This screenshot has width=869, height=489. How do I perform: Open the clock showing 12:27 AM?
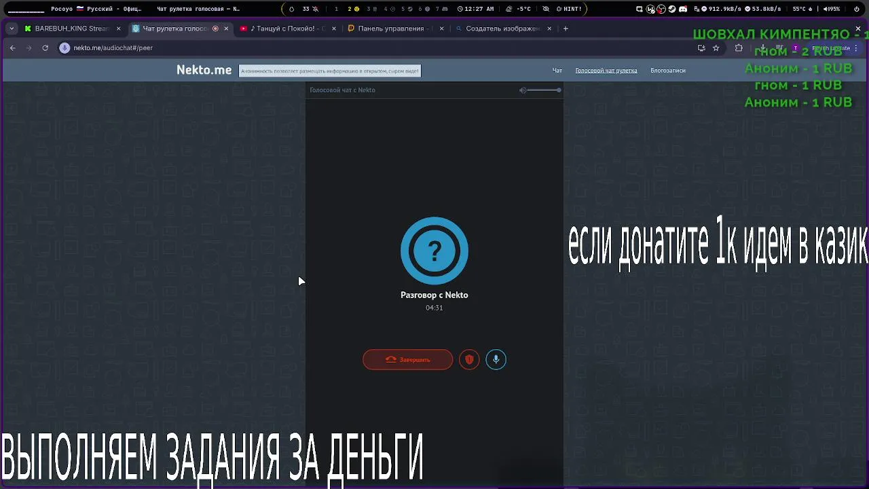coord(475,9)
